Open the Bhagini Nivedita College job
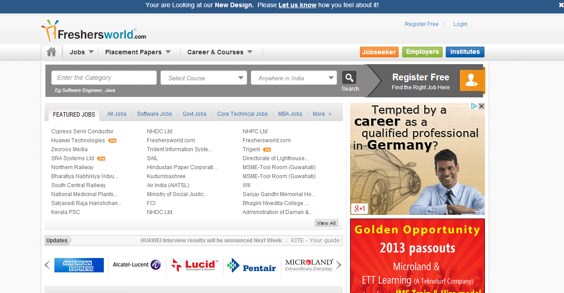Viewport: 564px width, 293px height. click(276, 203)
